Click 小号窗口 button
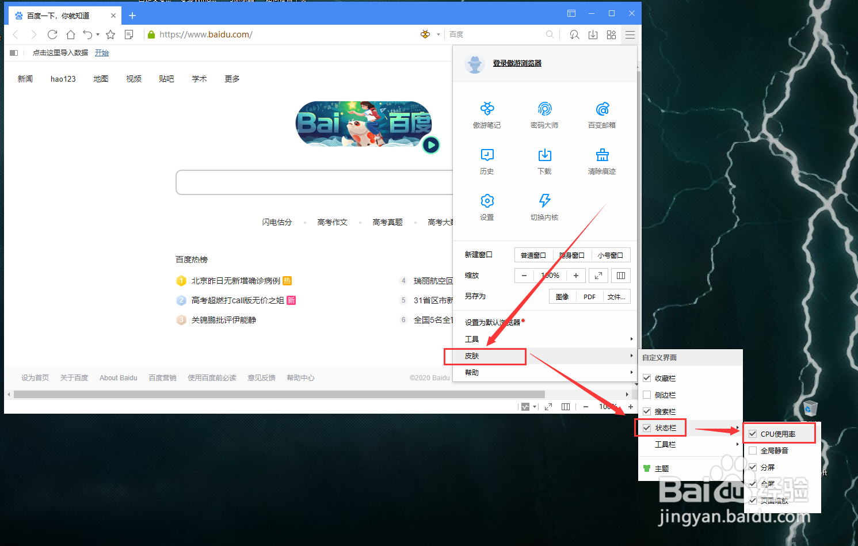This screenshot has height=546, width=858. point(611,255)
